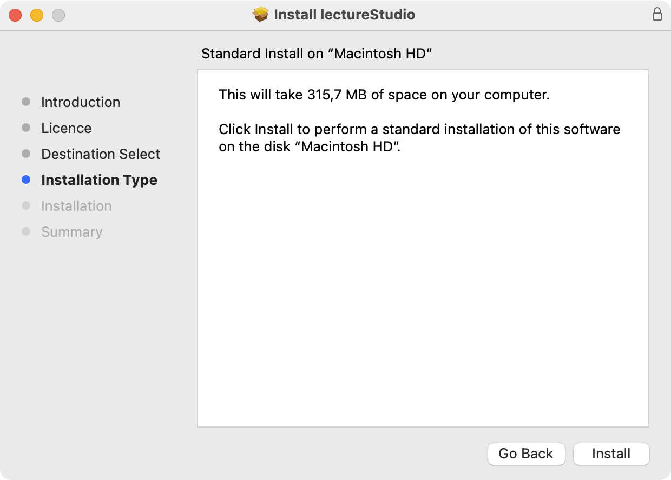Click the blue dot beside Installation Type
The width and height of the screenshot is (671, 480).
(26, 179)
